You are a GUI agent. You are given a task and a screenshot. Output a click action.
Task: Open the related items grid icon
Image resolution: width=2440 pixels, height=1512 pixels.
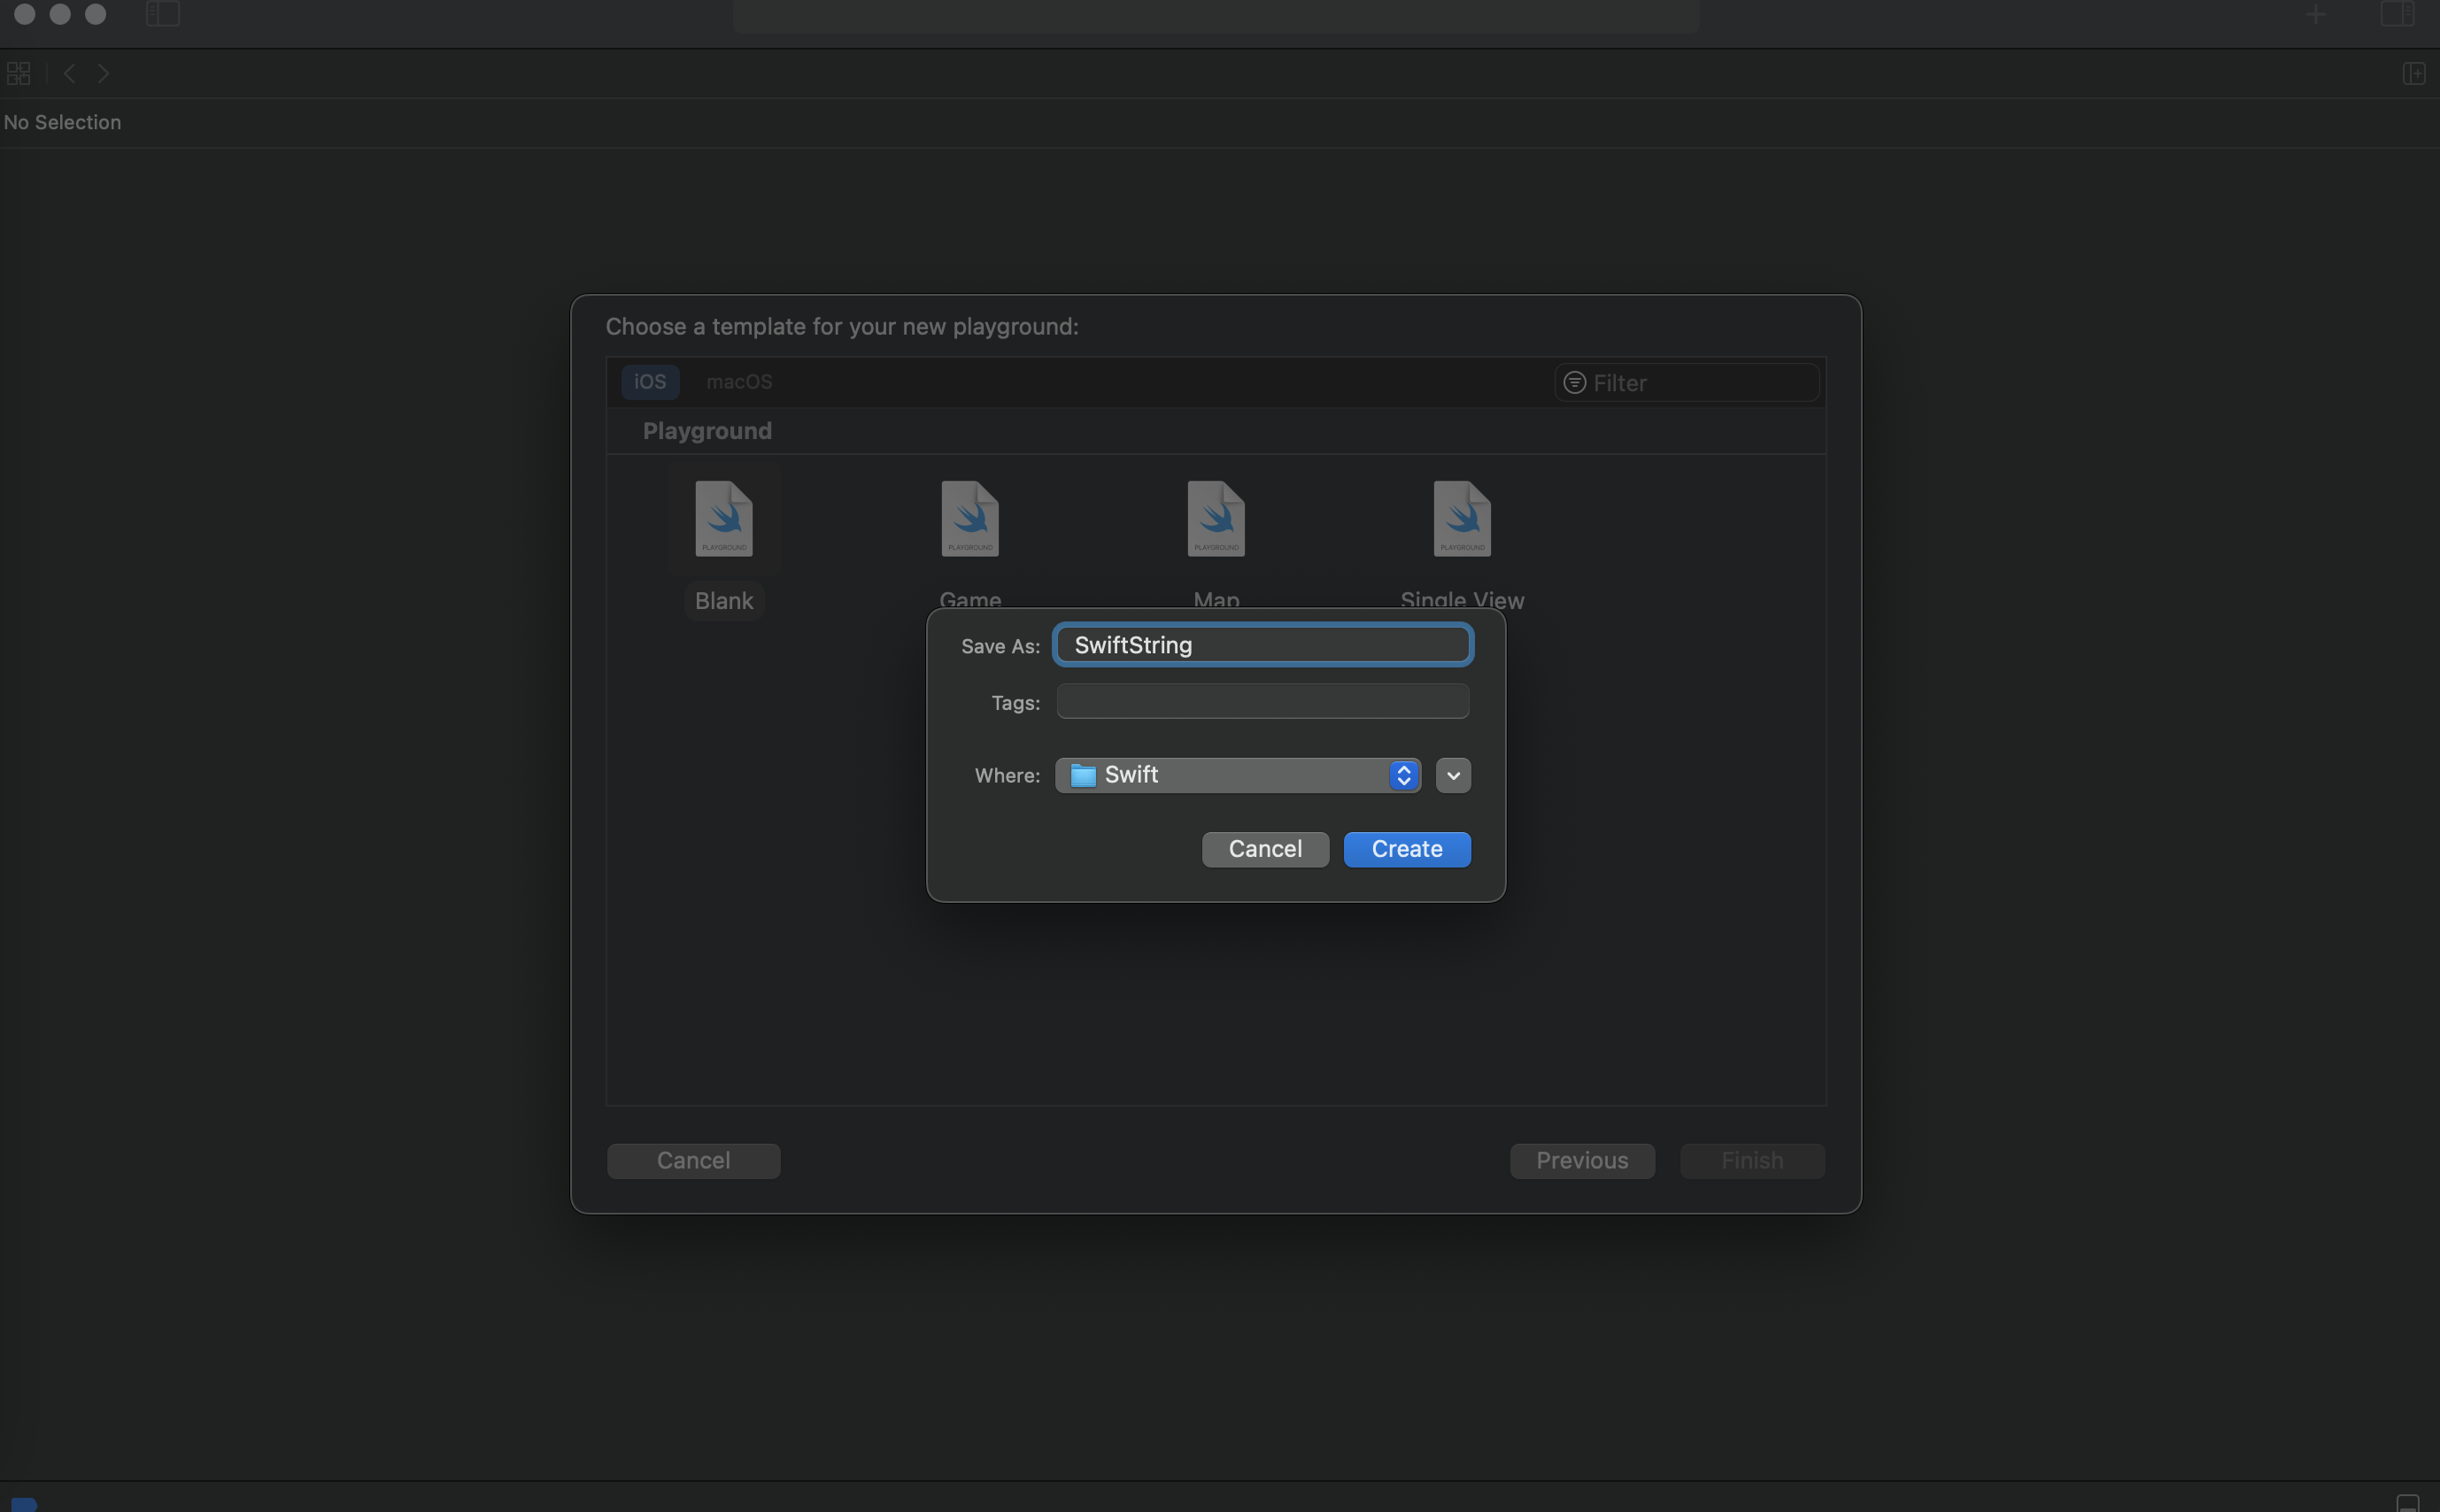[19, 74]
